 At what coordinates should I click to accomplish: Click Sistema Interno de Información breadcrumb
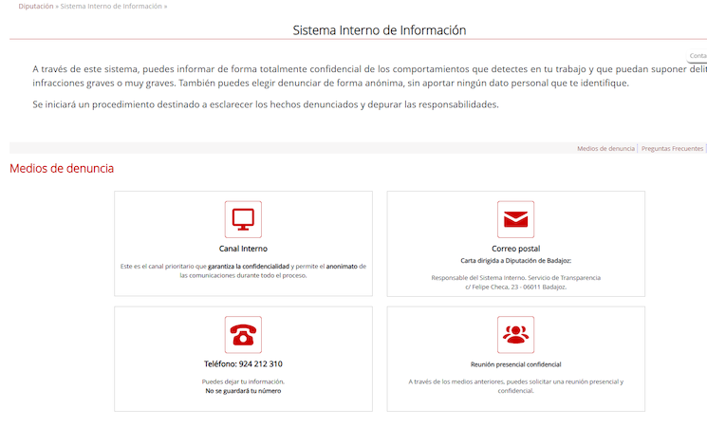pos(112,6)
